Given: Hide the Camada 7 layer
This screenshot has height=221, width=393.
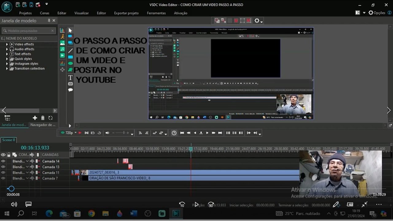Looking at the screenshot, I should pos(3,178).
